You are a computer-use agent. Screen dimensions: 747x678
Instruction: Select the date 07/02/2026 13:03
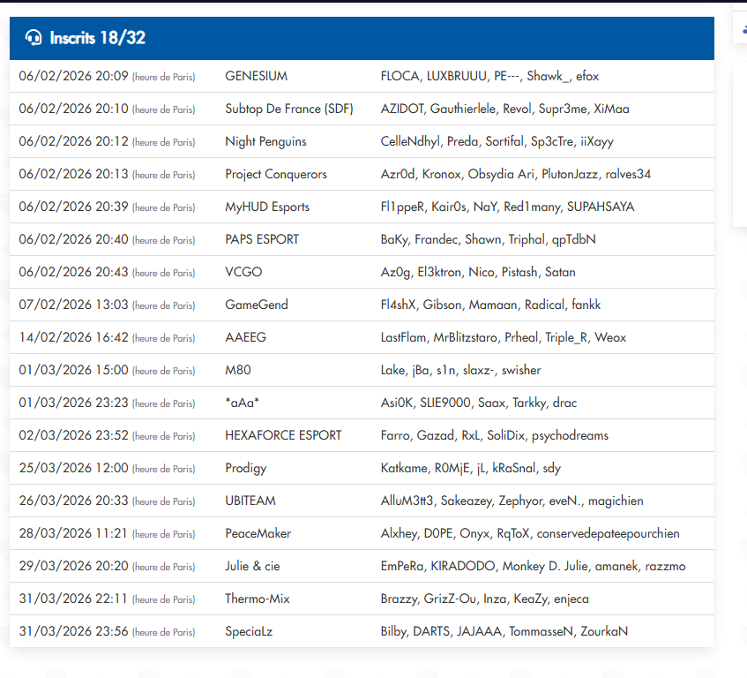pos(73,305)
